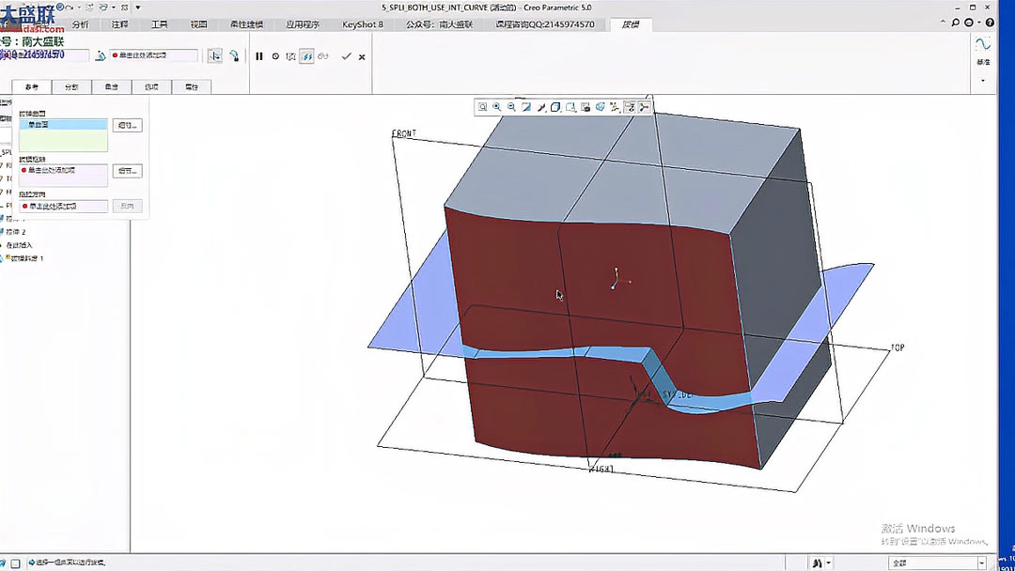Click the pull direction collector field
The image size is (1015, 571).
63,206
